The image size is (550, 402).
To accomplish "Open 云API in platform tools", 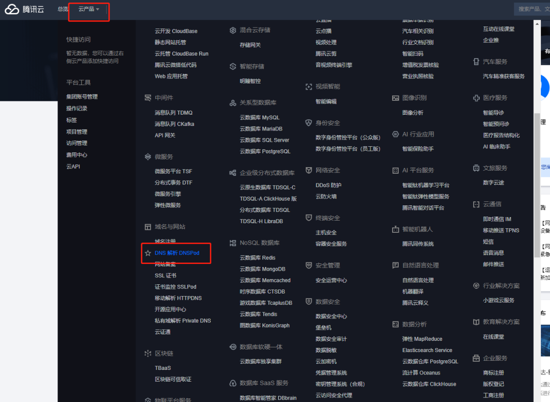I will click(x=73, y=166).
